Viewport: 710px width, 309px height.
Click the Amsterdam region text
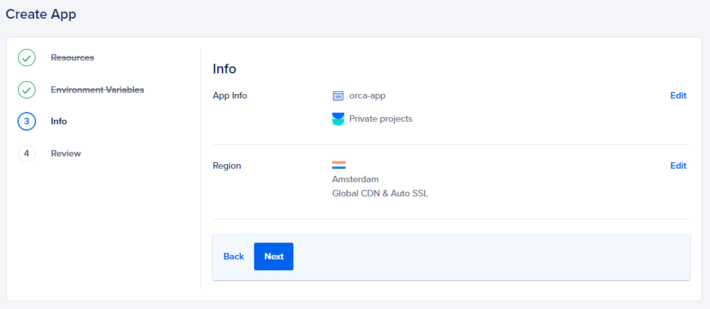355,180
